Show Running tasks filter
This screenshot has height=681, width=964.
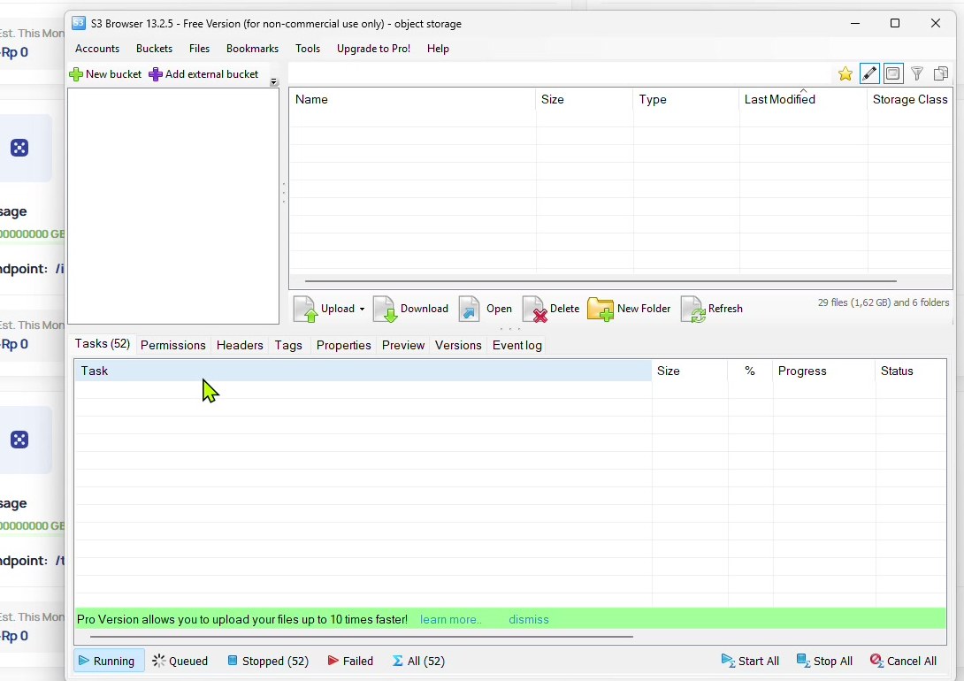coord(109,661)
